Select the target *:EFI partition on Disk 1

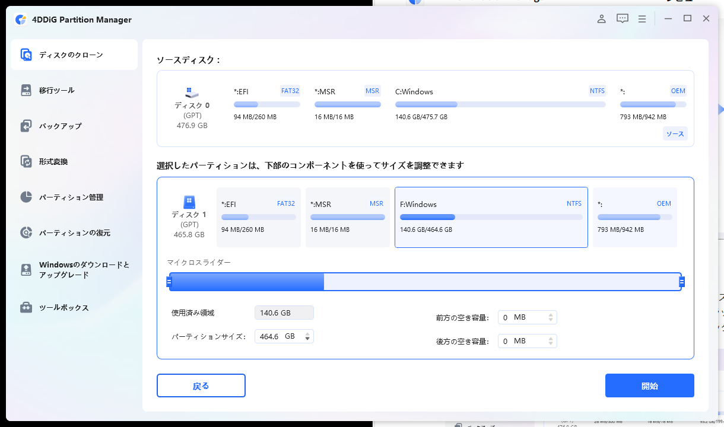coord(258,217)
